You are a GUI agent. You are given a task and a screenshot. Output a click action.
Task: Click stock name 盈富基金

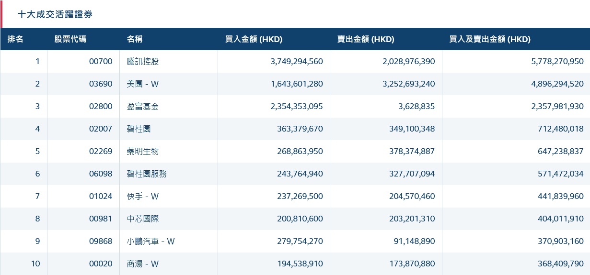[x=143, y=106]
